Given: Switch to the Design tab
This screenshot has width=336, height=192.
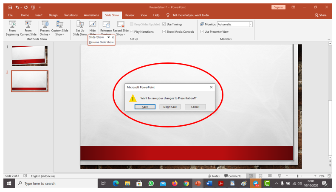Looking at the screenshot, I should [x=53, y=15].
